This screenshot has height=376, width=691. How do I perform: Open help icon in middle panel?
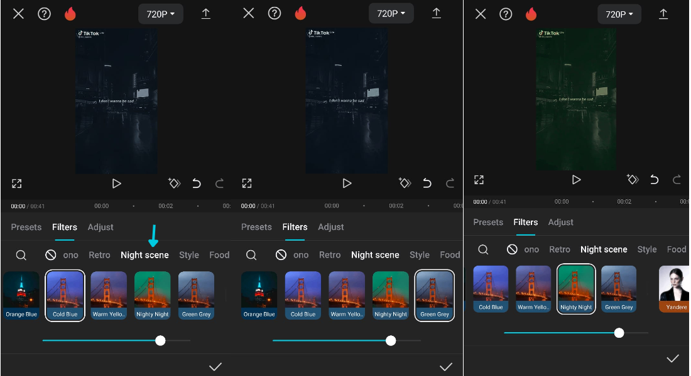275,14
